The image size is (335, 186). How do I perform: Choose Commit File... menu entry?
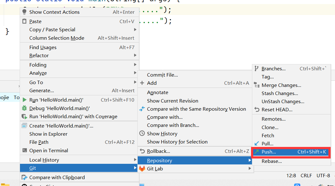coord(162,75)
